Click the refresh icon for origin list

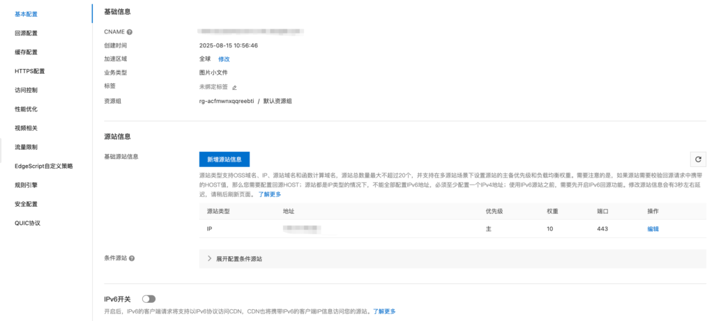tap(698, 159)
